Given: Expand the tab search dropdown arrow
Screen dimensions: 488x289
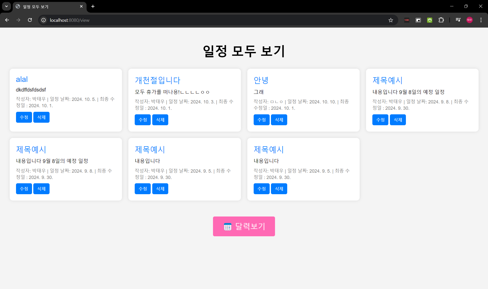Looking at the screenshot, I should click(x=6, y=6).
